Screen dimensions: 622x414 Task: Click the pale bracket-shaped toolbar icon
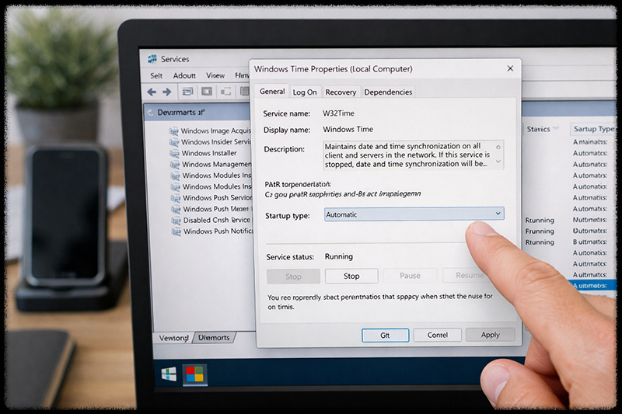pos(226,92)
